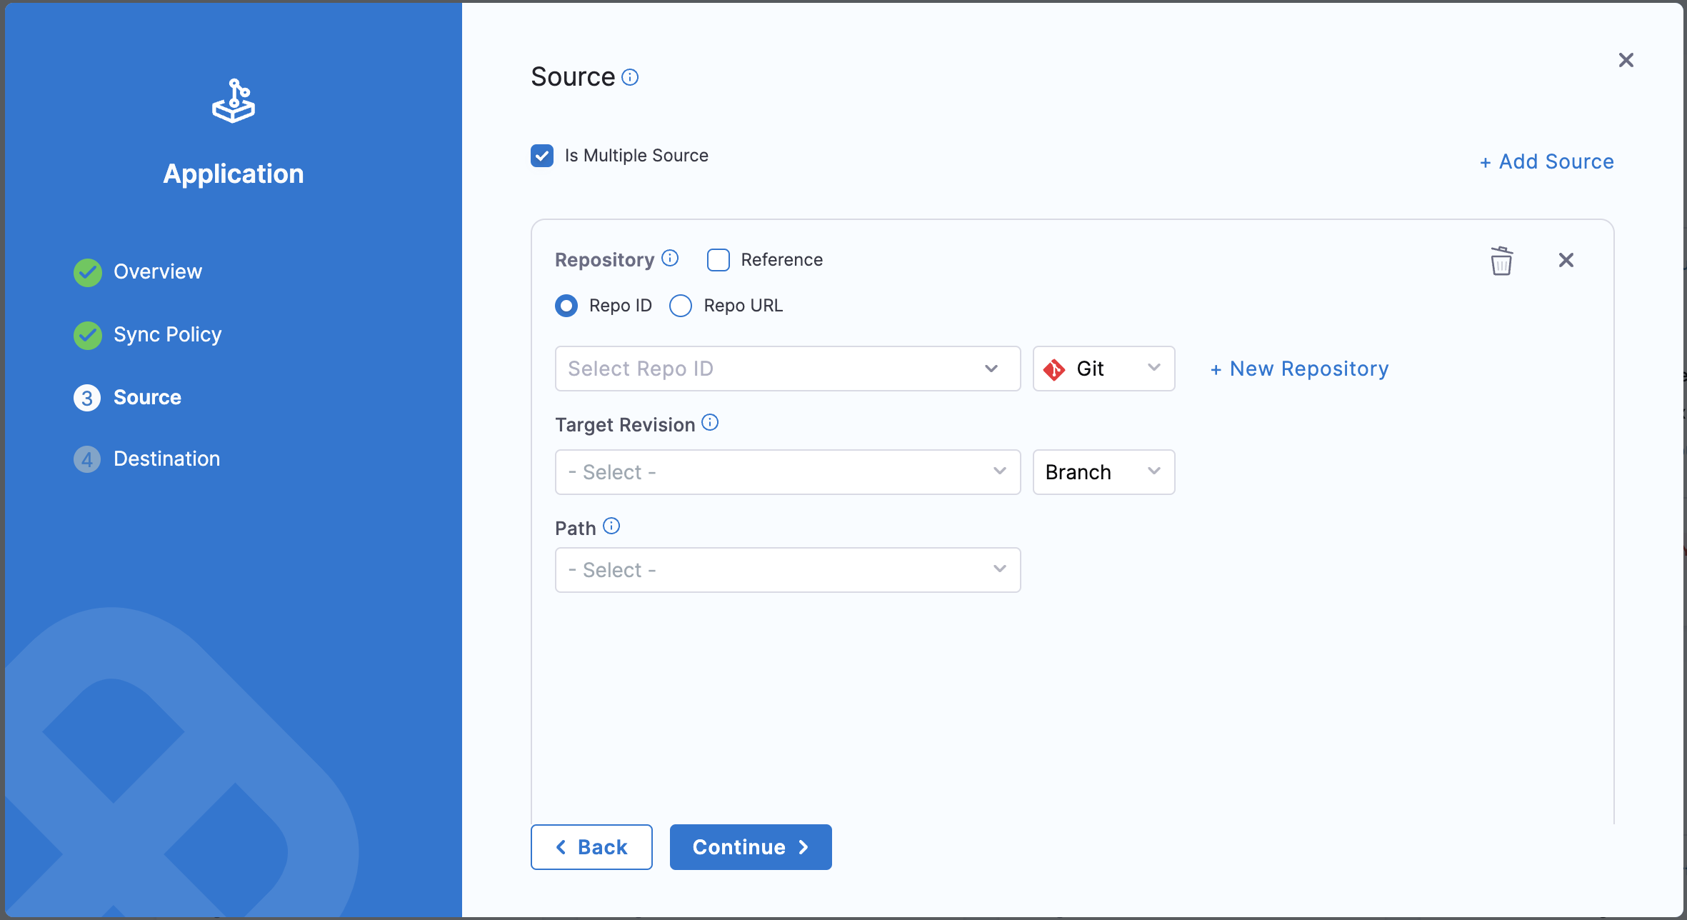Remove this source card with the X icon

[1567, 260]
